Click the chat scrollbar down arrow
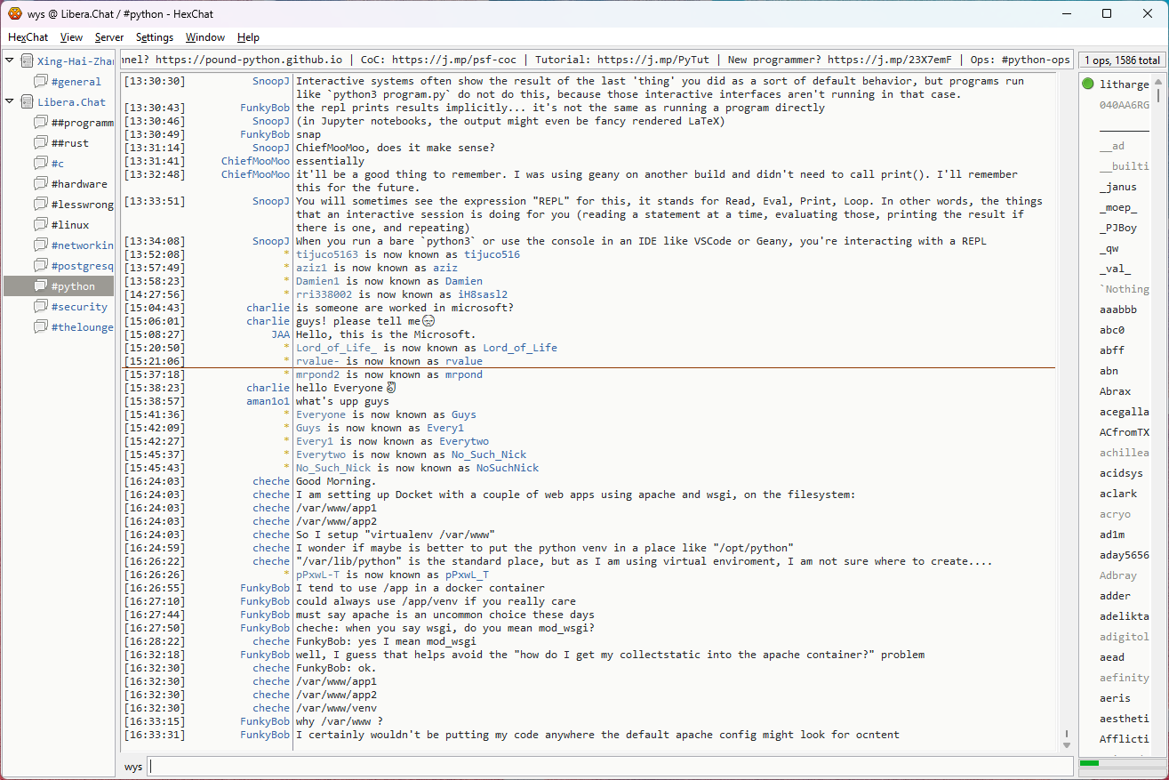 pos(1067,744)
